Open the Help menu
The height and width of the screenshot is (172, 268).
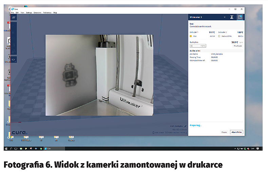pyautogui.click(x=55, y=13)
